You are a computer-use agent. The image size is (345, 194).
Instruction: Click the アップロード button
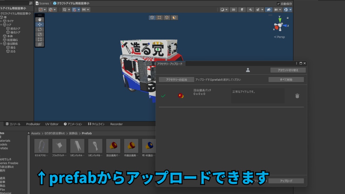286,181
